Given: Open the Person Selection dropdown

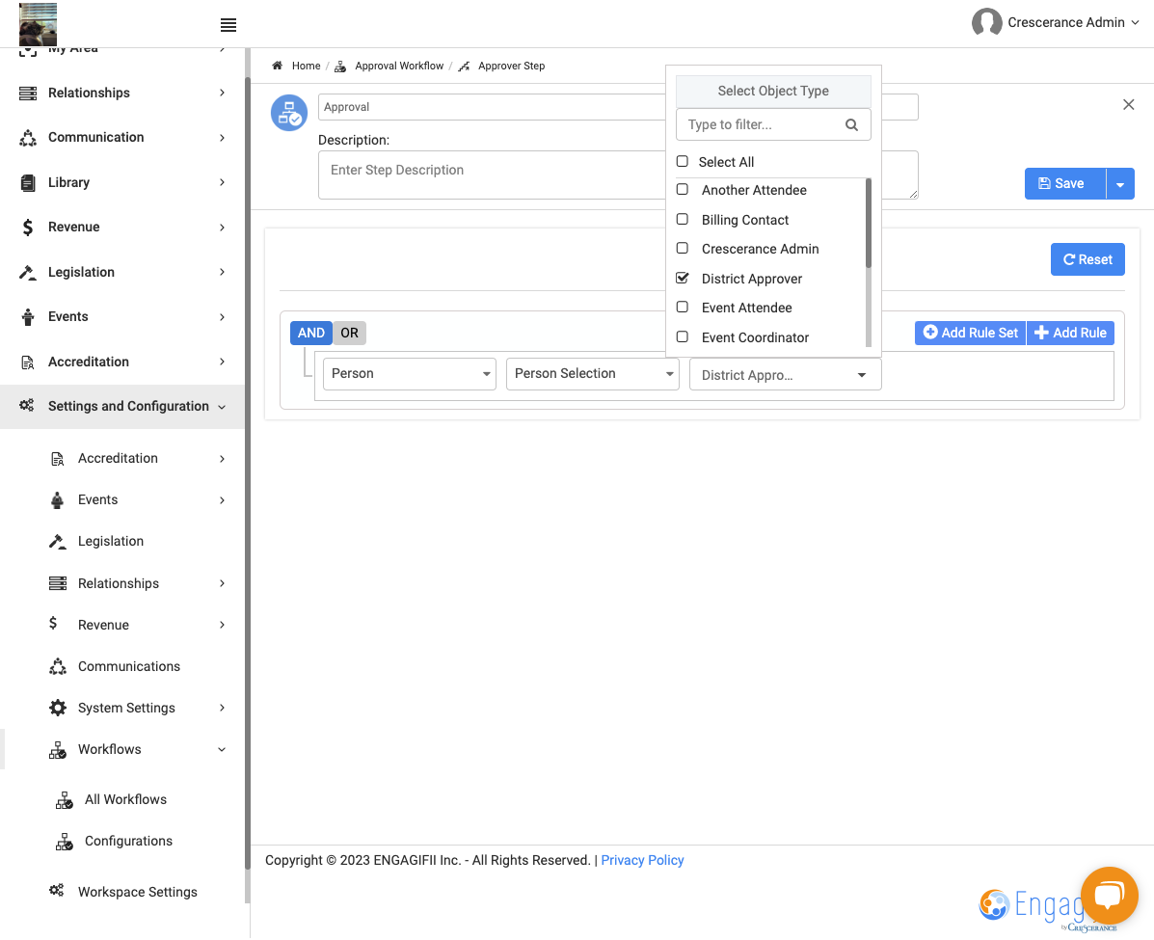Looking at the screenshot, I should 593,374.
